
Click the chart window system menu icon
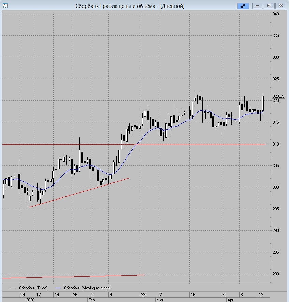click(x=5, y=6)
